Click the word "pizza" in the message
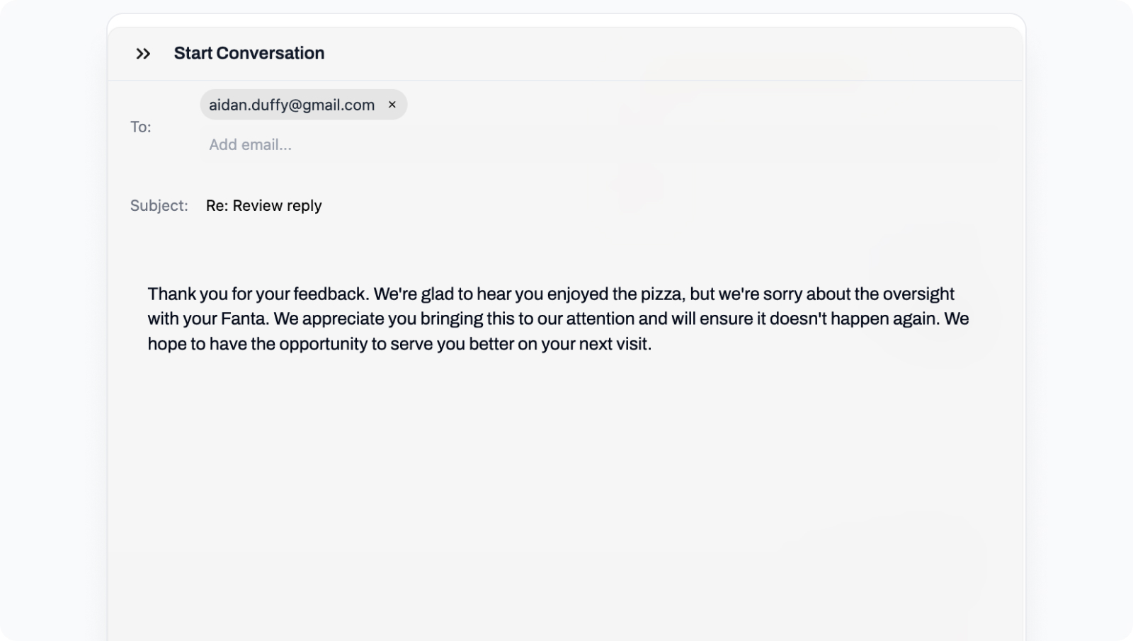This screenshot has height=641, width=1133. click(662, 294)
